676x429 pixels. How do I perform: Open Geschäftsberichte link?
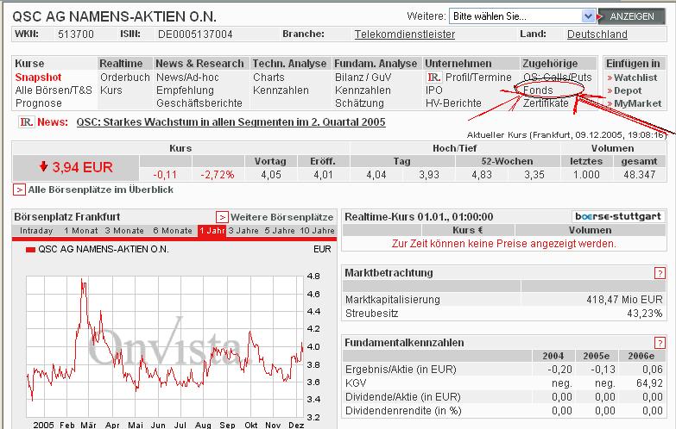[x=199, y=103]
